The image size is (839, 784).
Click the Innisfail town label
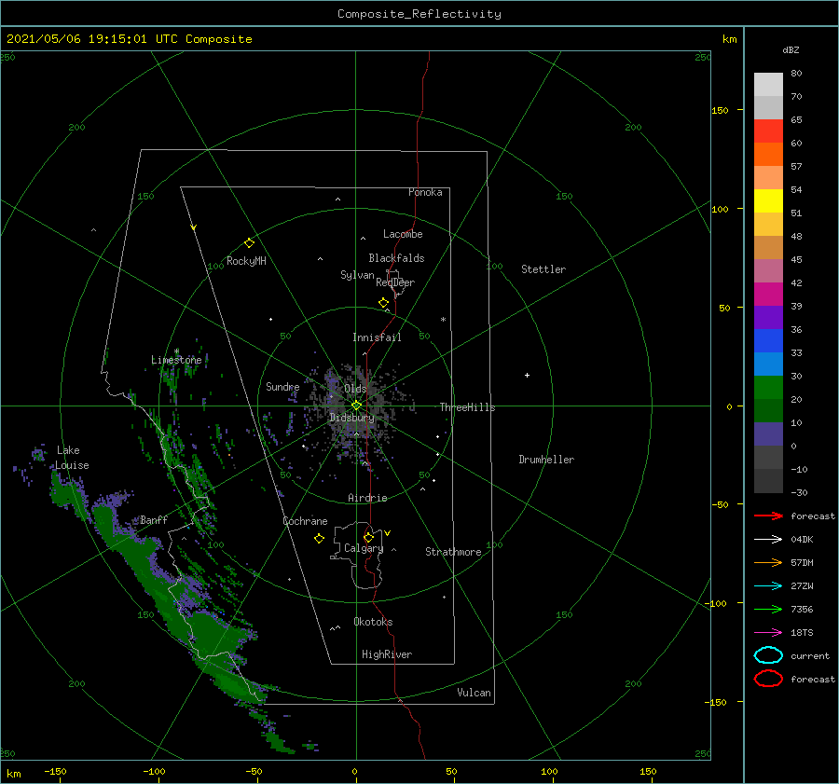click(x=377, y=337)
